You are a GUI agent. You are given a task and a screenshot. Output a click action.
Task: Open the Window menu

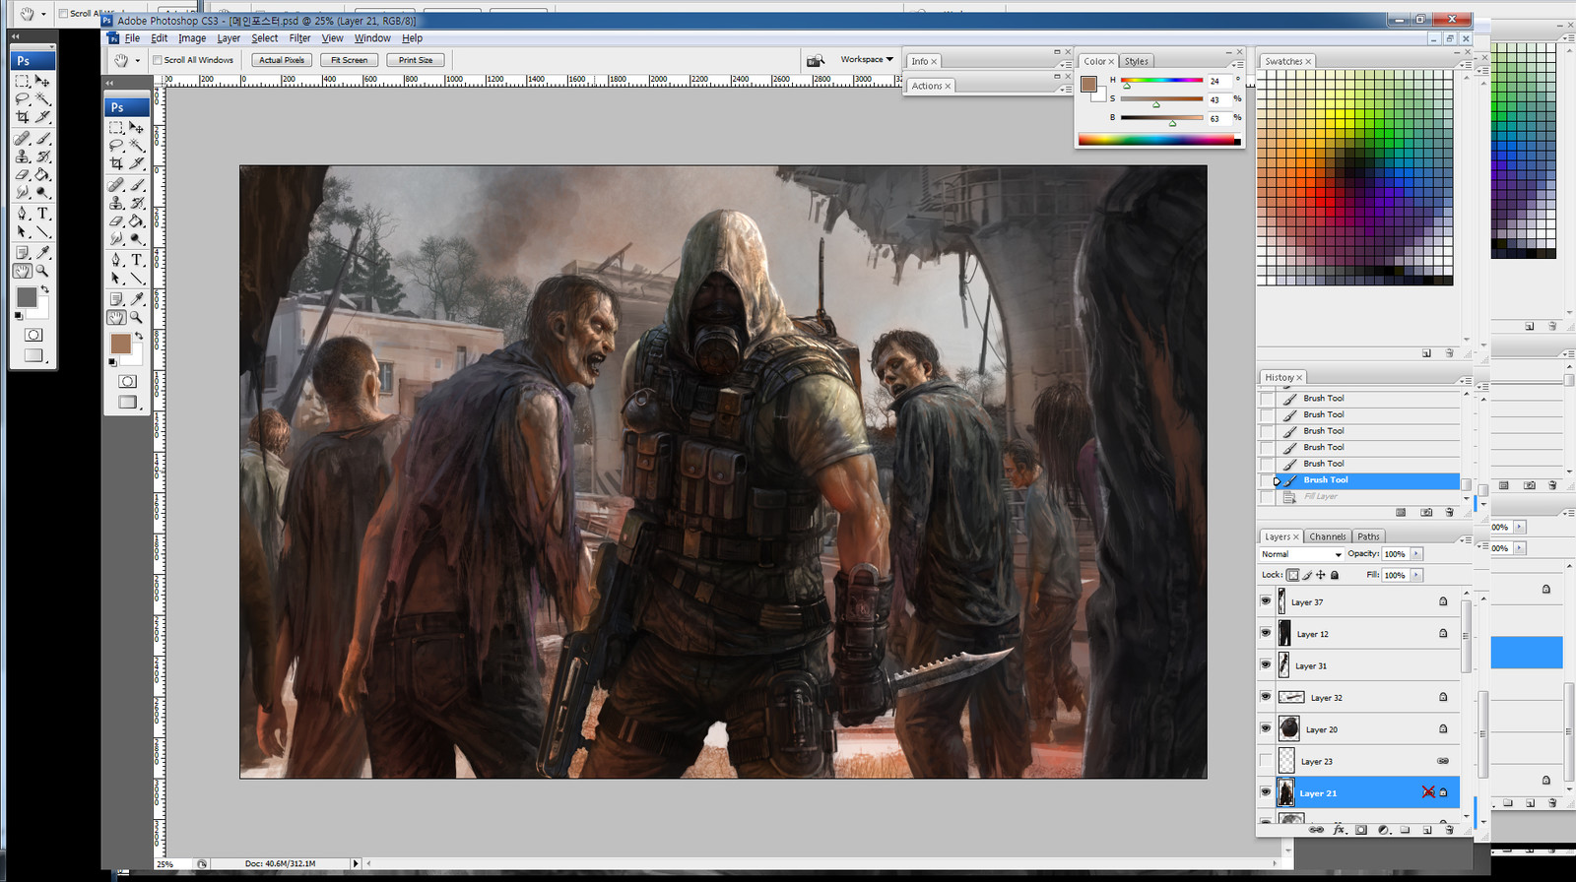(372, 38)
